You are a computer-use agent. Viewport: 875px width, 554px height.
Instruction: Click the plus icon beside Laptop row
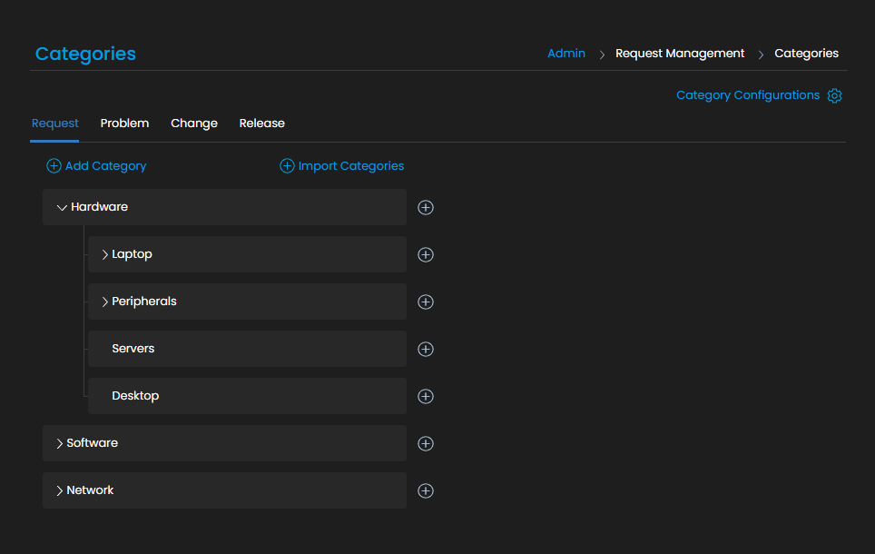(x=425, y=254)
